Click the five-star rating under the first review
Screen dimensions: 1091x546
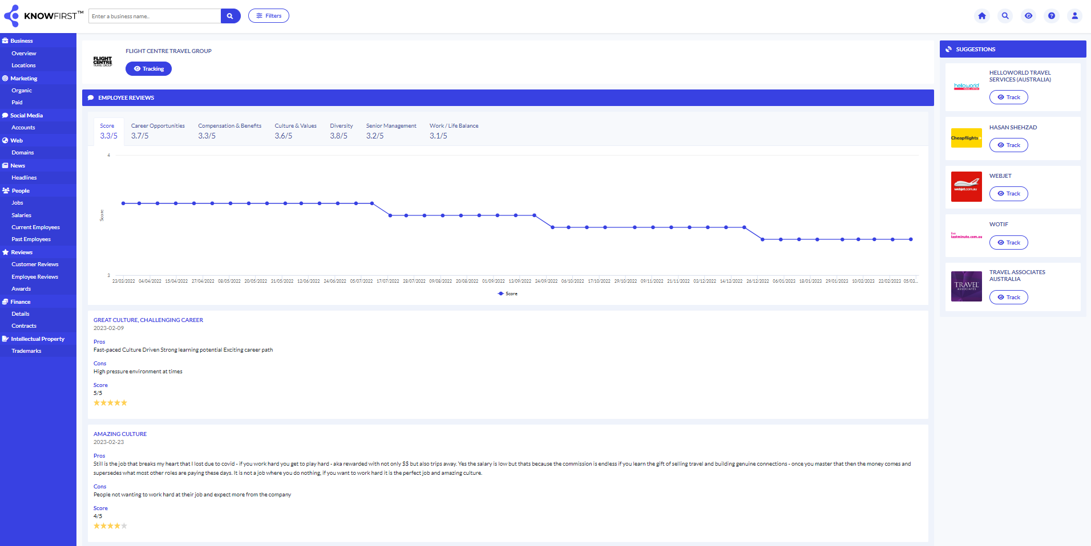[110, 402]
